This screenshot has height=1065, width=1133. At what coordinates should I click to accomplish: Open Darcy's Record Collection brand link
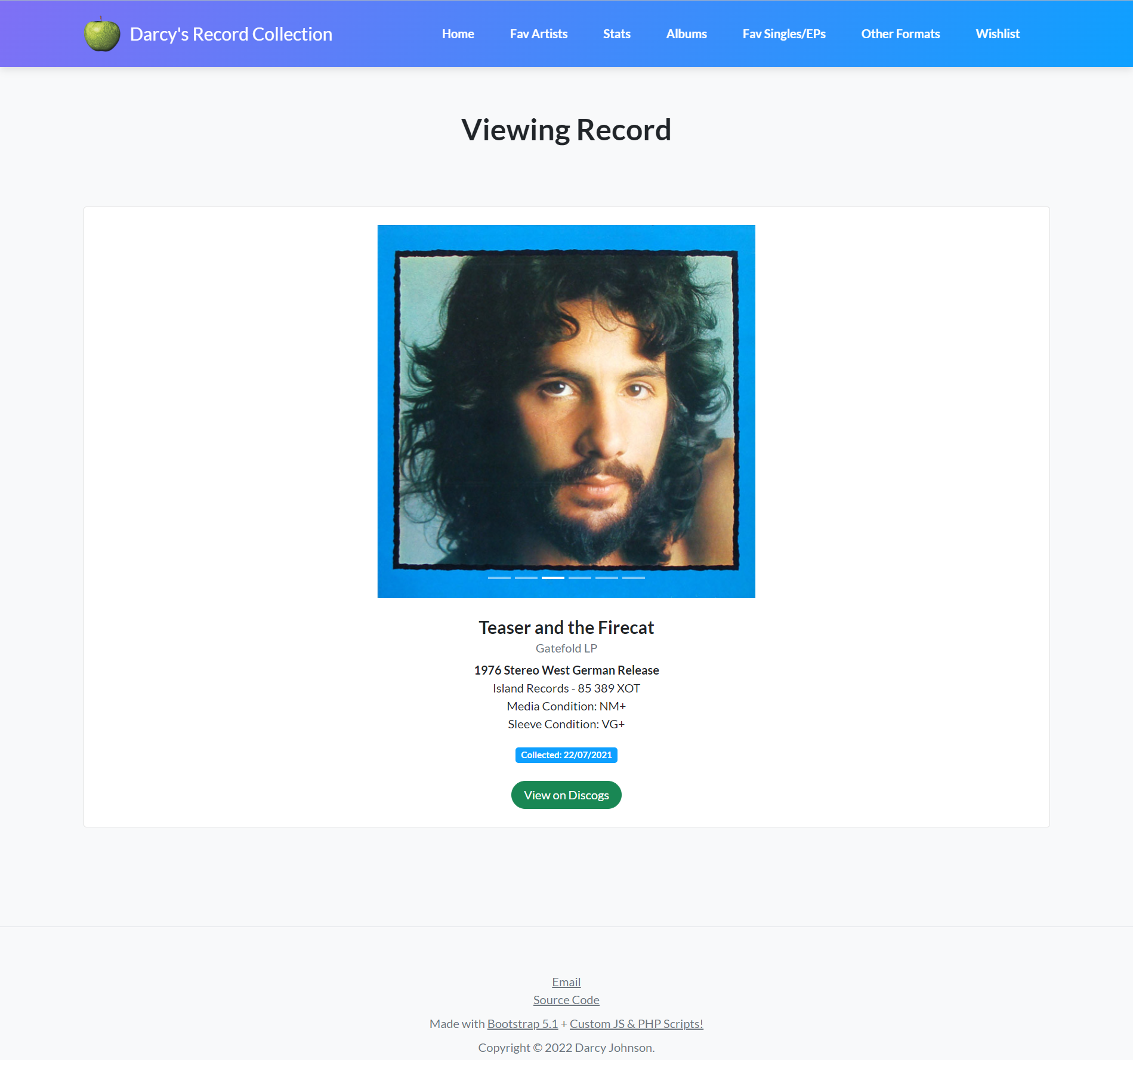(231, 34)
